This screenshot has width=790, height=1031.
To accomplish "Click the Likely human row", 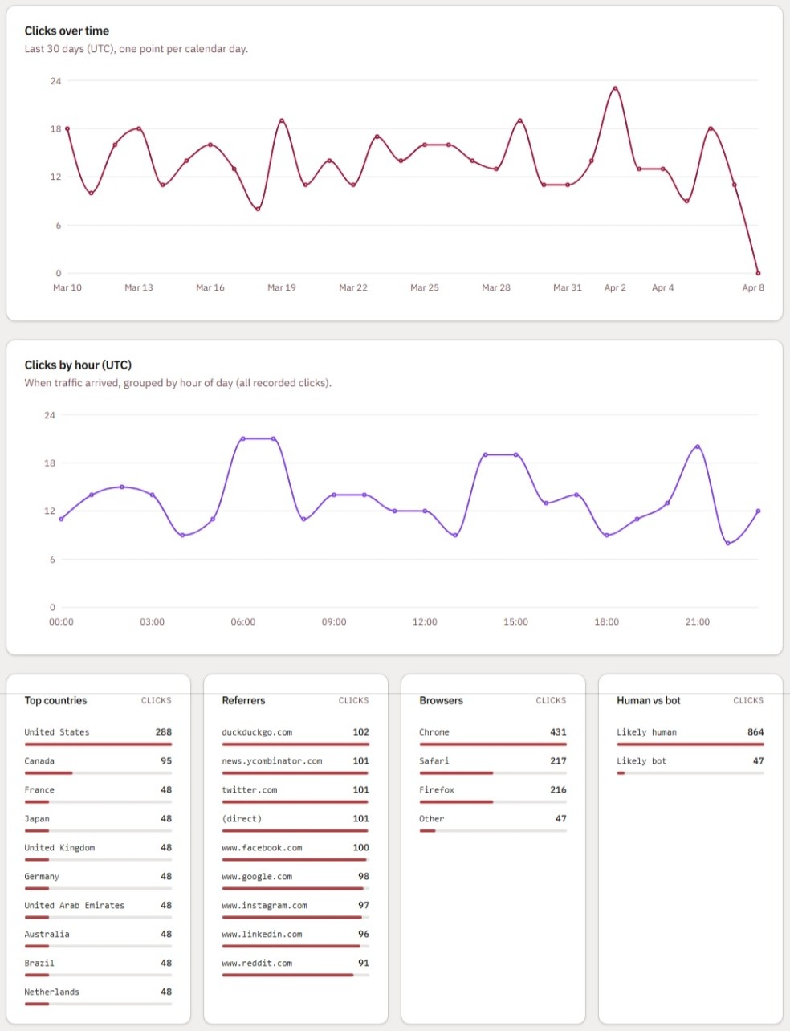I will click(x=645, y=731).
